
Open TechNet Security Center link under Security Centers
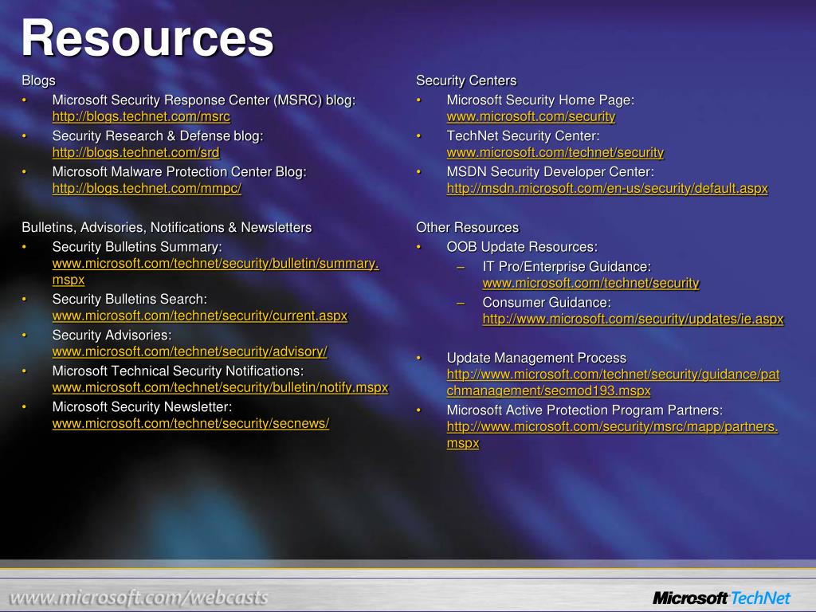pos(555,152)
